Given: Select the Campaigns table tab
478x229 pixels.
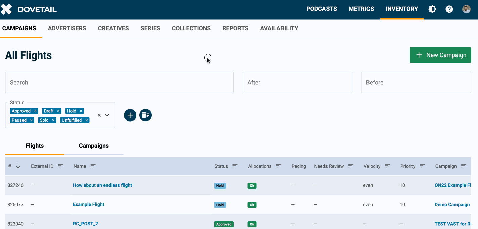Looking at the screenshot, I should point(94,146).
